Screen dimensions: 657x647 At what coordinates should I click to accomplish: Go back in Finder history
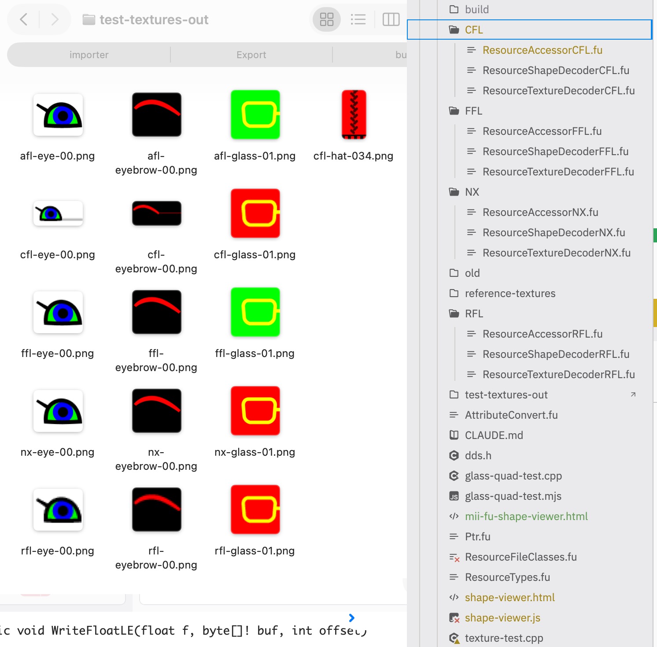click(x=24, y=19)
